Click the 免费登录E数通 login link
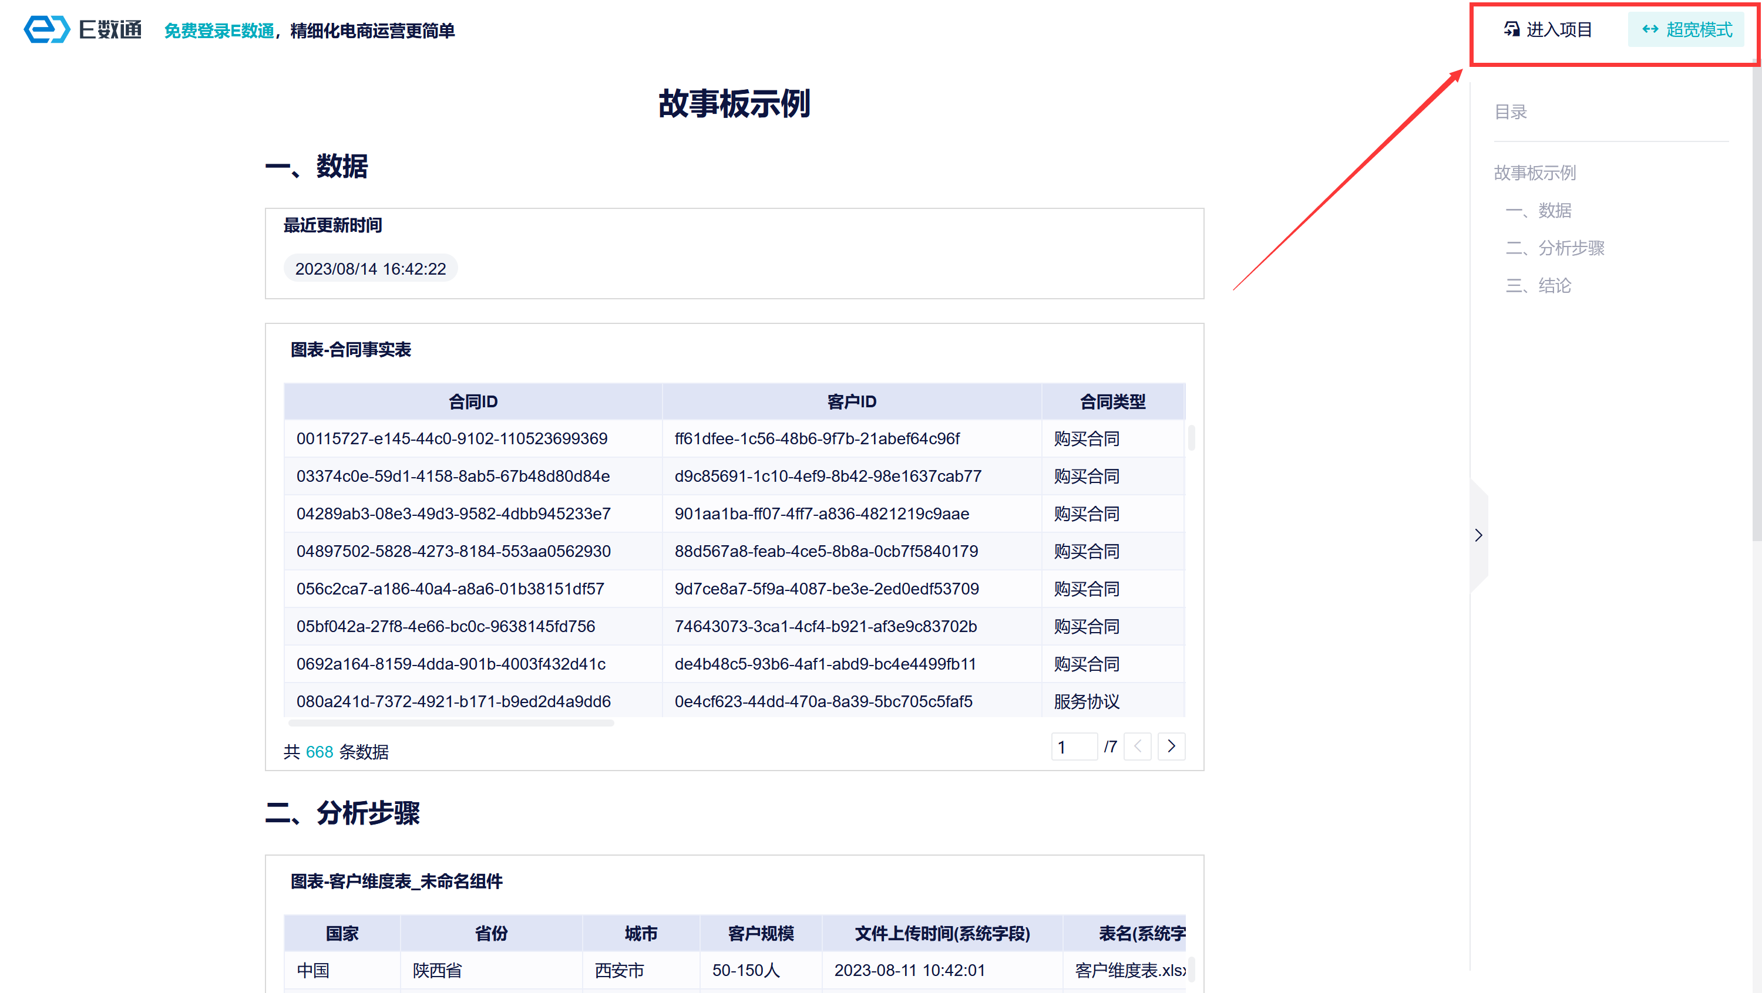 click(x=219, y=31)
